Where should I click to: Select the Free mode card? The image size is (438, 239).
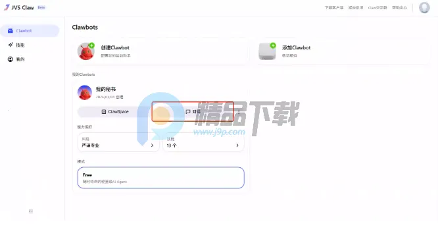coord(160,178)
